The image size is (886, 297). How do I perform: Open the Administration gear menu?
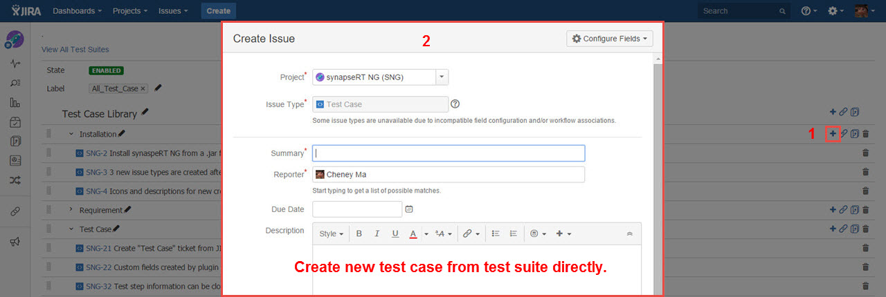click(835, 11)
